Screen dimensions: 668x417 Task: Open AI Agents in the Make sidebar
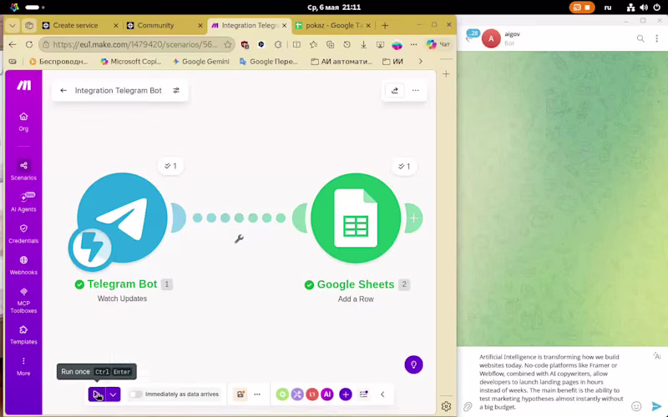tap(23, 202)
